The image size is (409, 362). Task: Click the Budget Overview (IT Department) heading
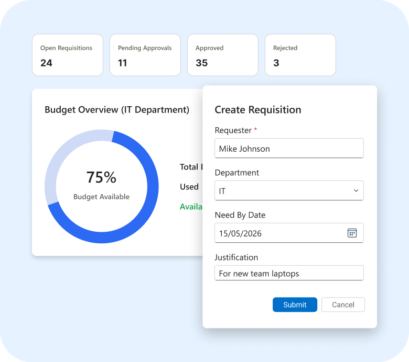(117, 109)
